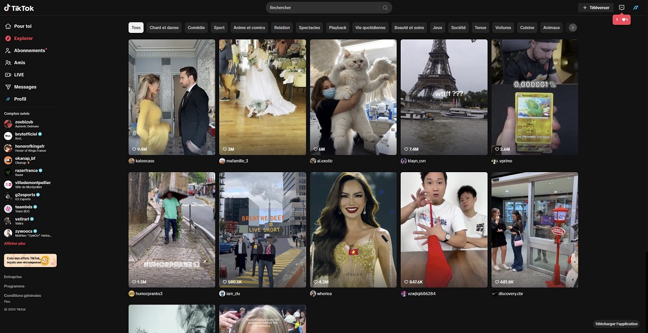Open the Eiffel Tower video thumbnail

[444, 97]
